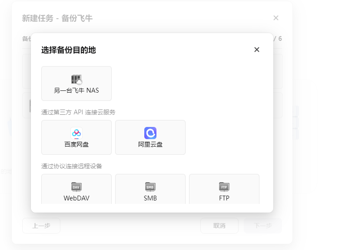Click the 上一步 button

click(41, 226)
